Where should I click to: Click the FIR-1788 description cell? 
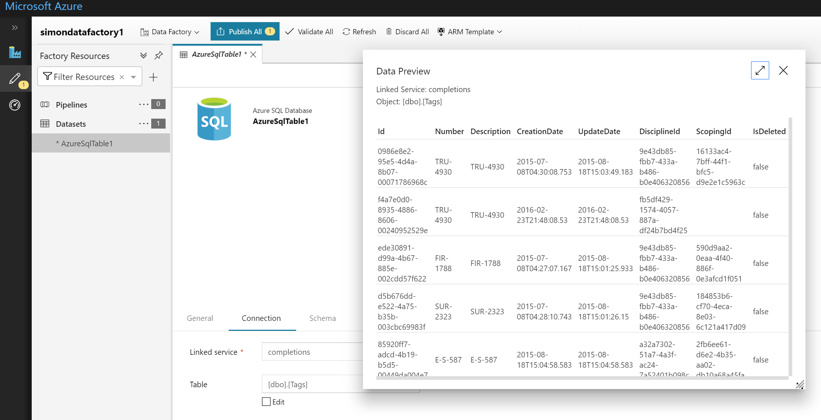485,263
